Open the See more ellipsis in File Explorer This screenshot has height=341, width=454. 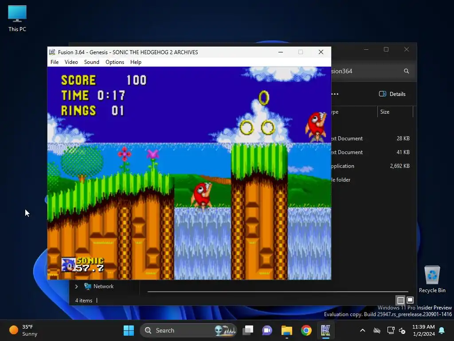coord(335,94)
